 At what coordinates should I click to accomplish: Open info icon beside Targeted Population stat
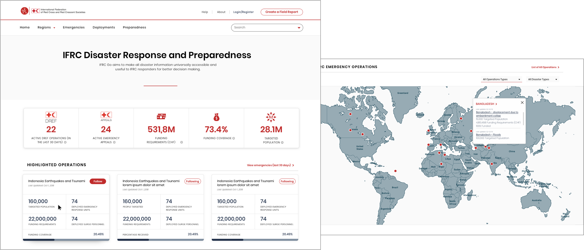coord(282,142)
